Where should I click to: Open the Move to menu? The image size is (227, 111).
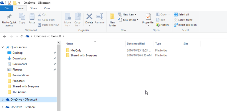click(68, 20)
